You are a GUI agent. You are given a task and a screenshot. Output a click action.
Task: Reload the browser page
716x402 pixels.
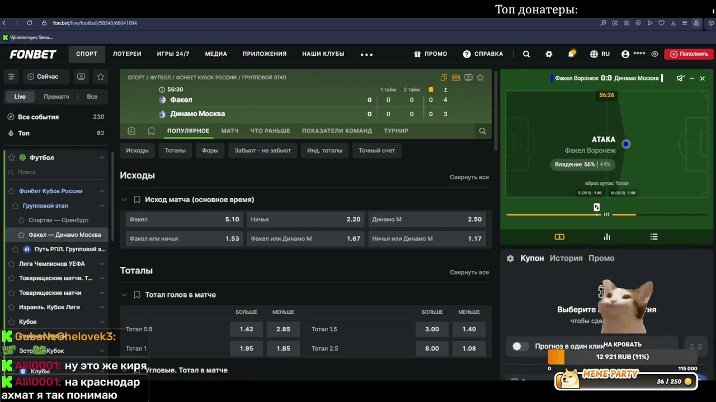[x=29, y=23]
